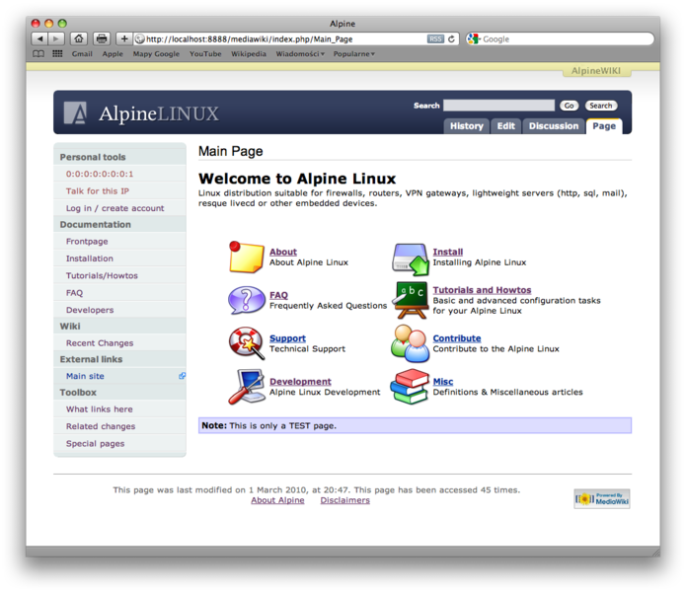This screenshot has width=686, height=592.
Task: Switch to the History tab
Action: [x=466, y=126]
